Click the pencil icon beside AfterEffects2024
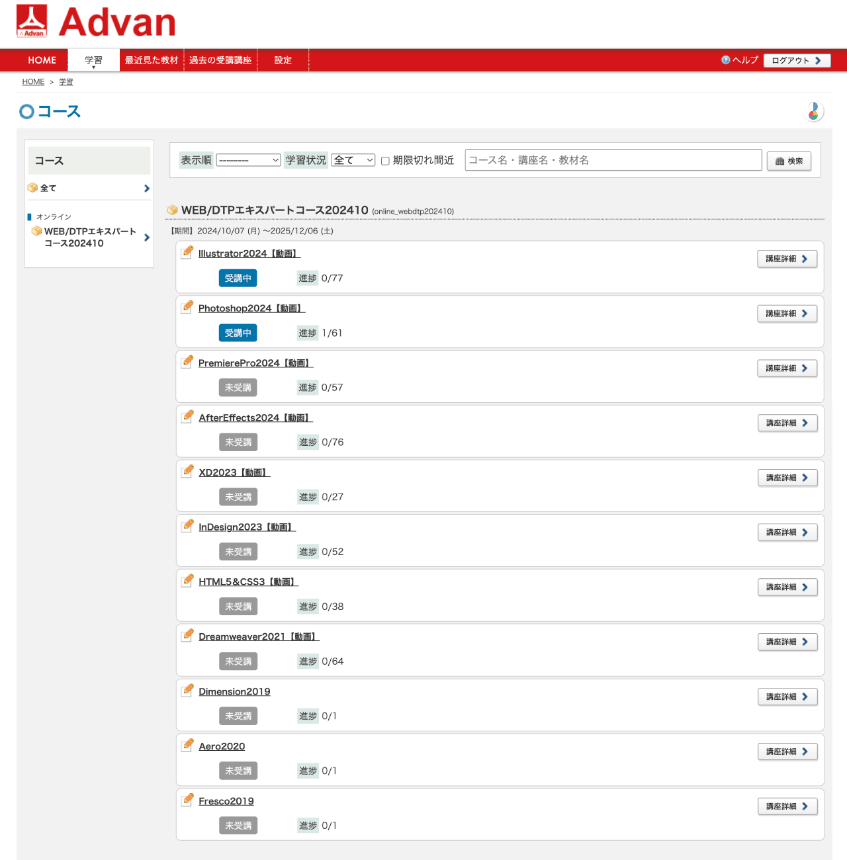Image resolution: width=847 pixels, height=860 pixels. 188,417
